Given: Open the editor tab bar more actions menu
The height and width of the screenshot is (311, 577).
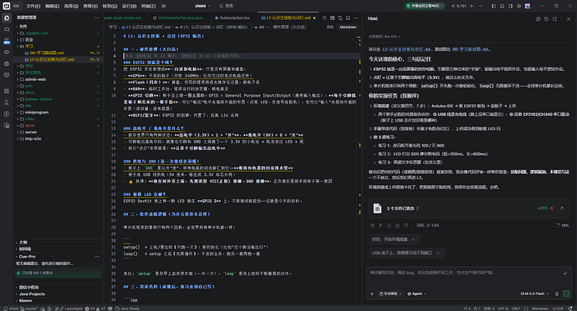Looking at the screenshot, I should [x=356, y=18].
